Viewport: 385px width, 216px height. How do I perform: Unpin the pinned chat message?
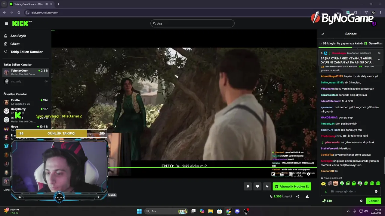pyautogui.click(x=379, y=53)
